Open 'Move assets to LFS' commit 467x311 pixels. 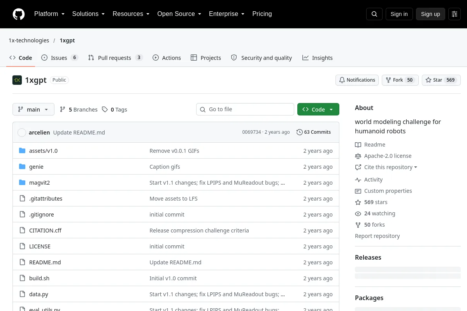point(174,199)
